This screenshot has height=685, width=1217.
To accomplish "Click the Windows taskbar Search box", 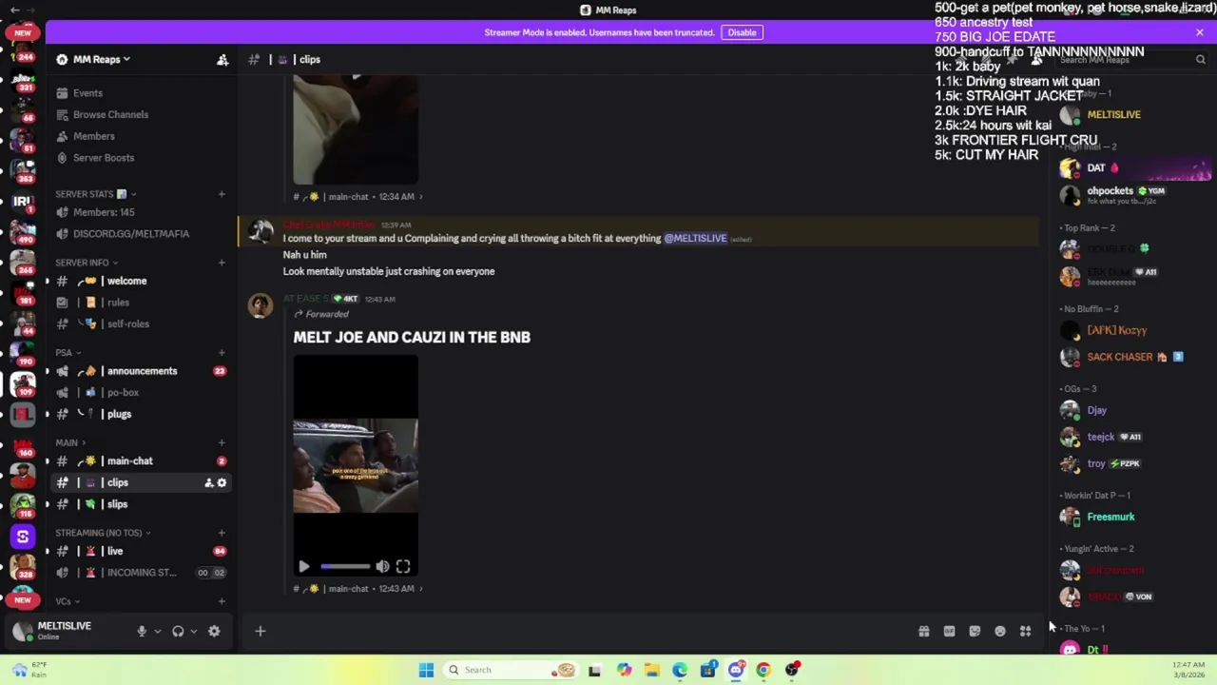I will (x=512, y=670).
